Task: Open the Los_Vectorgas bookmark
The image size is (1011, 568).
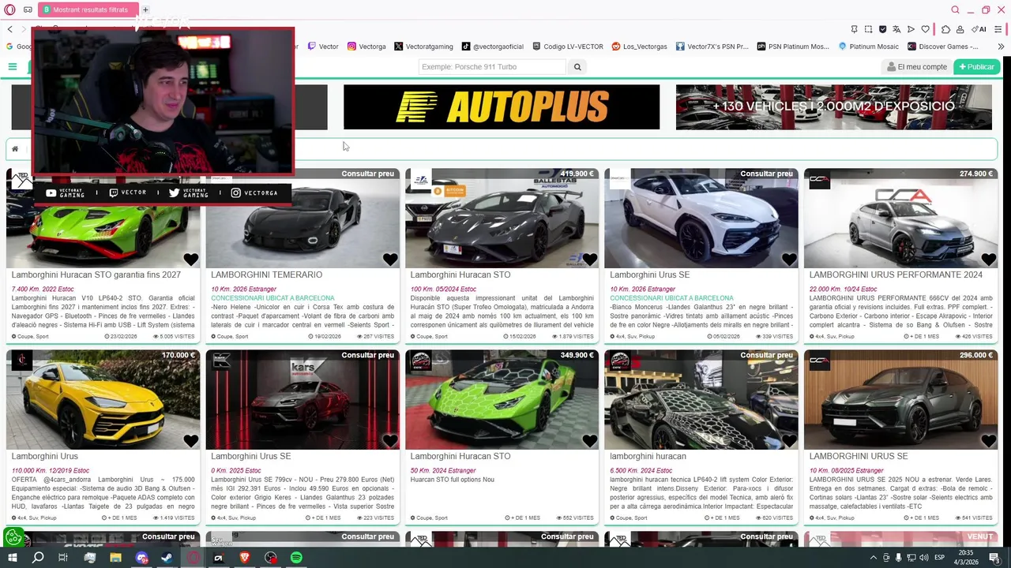Action: tap(640, 47)
